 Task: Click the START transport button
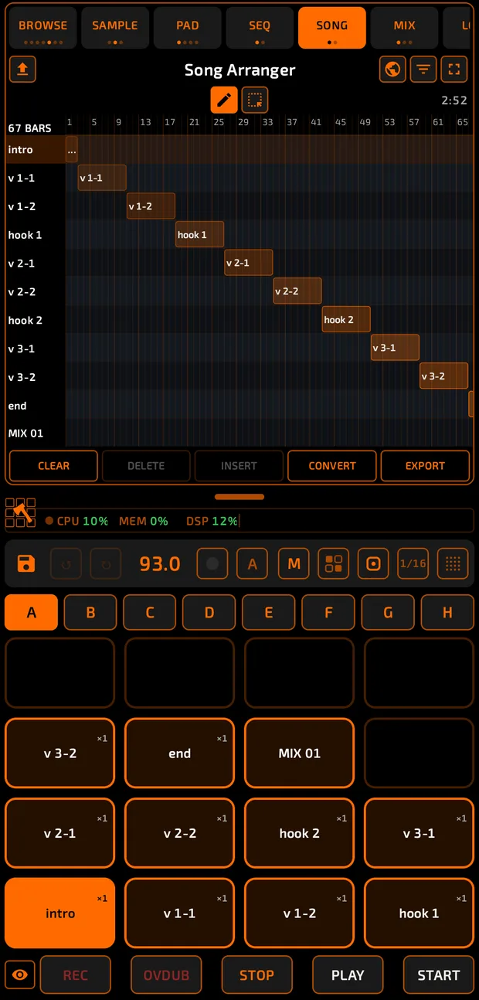click(x=439, y=975)
